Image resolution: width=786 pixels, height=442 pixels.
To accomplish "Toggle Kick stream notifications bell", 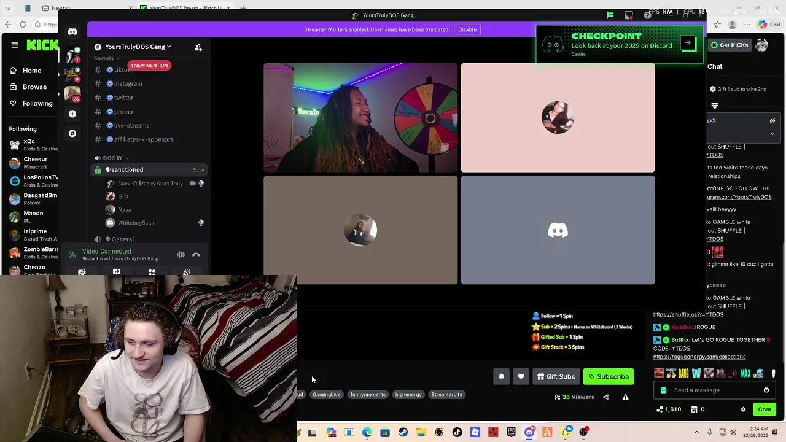I will click(x=501, y=377).
